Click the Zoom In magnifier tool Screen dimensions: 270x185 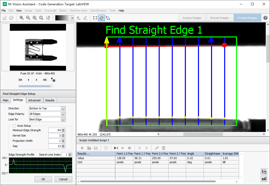click(x=21, y=18)
